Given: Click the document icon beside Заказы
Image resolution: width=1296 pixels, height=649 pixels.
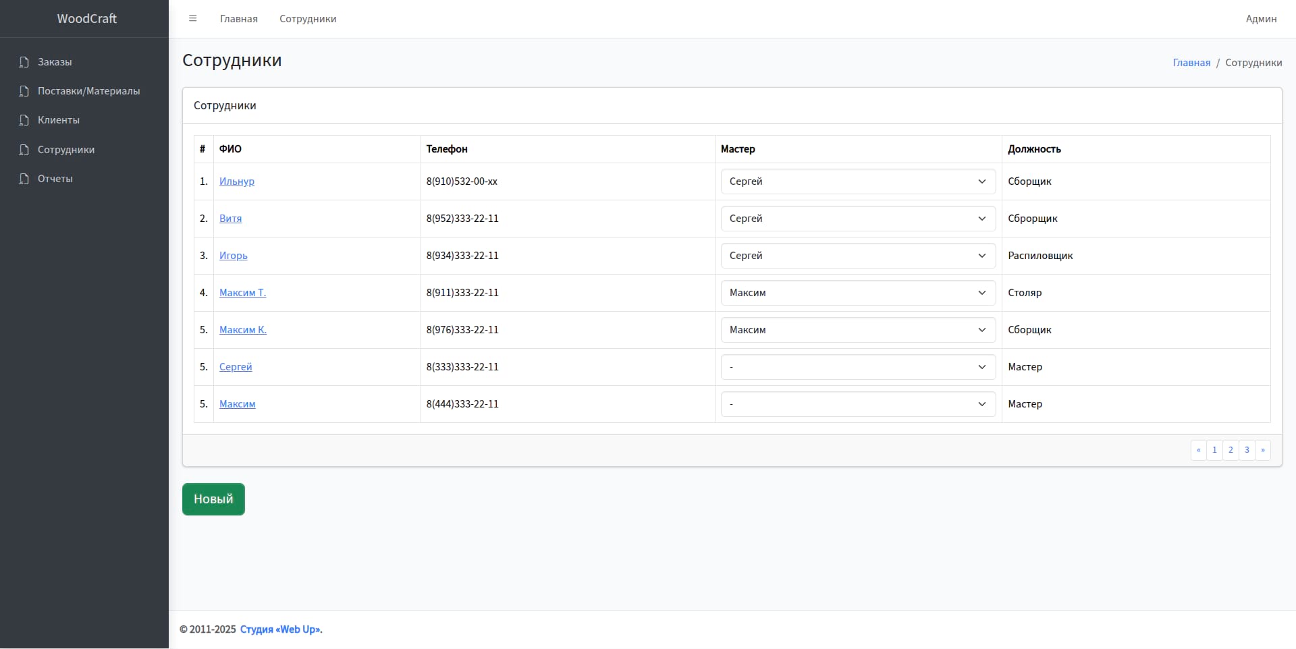Looking at the screenshot, I should 24,62.
